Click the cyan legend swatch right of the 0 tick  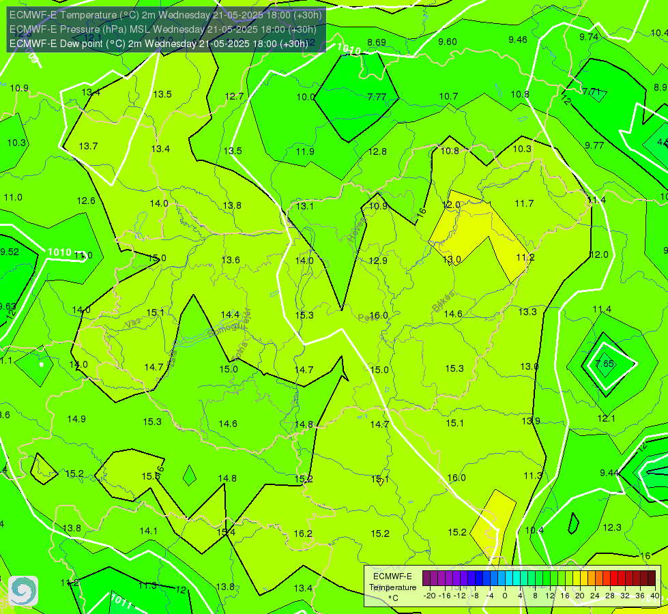point(509,579)
